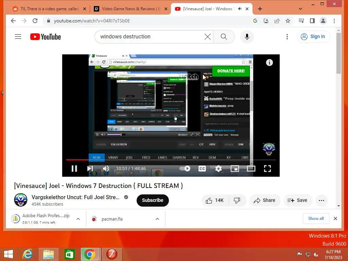This screenshot has width=348, height=261.
Task: Open the YouTube guide hamburger menu
Action: click(18, 37)
